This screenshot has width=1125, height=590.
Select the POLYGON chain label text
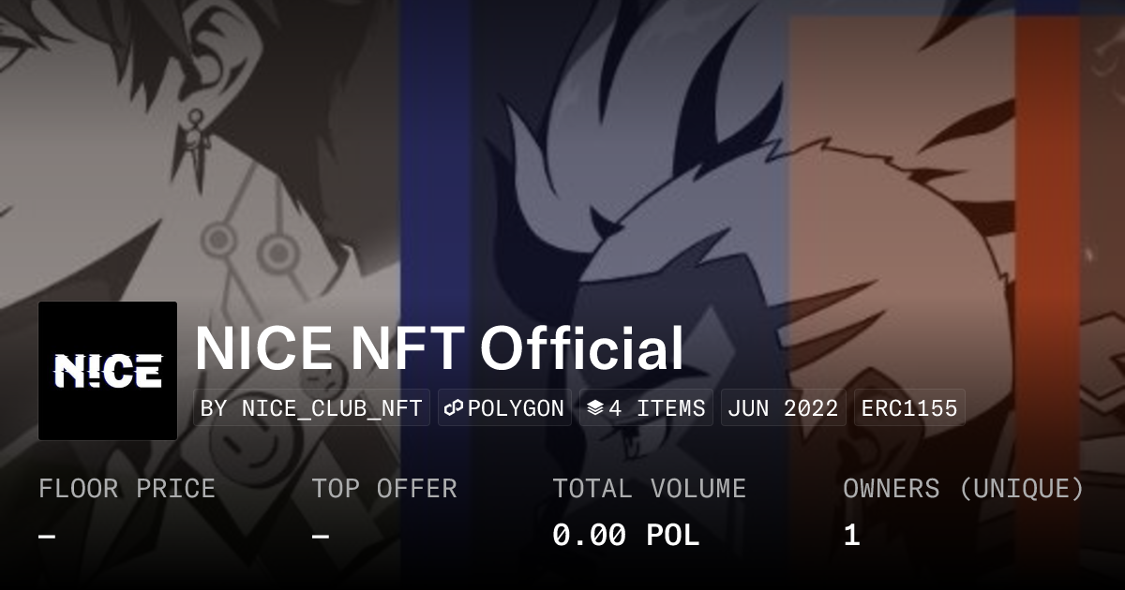point(516,408)
